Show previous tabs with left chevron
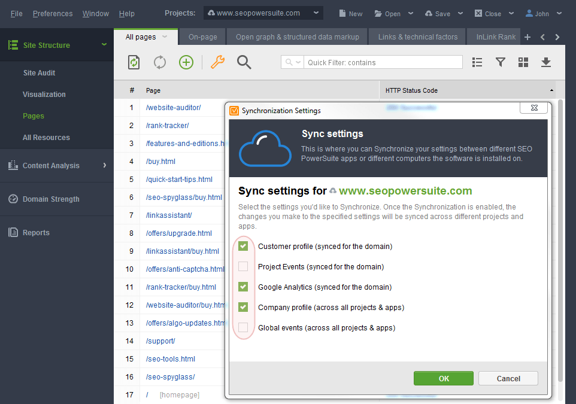 tap(542, 37)
